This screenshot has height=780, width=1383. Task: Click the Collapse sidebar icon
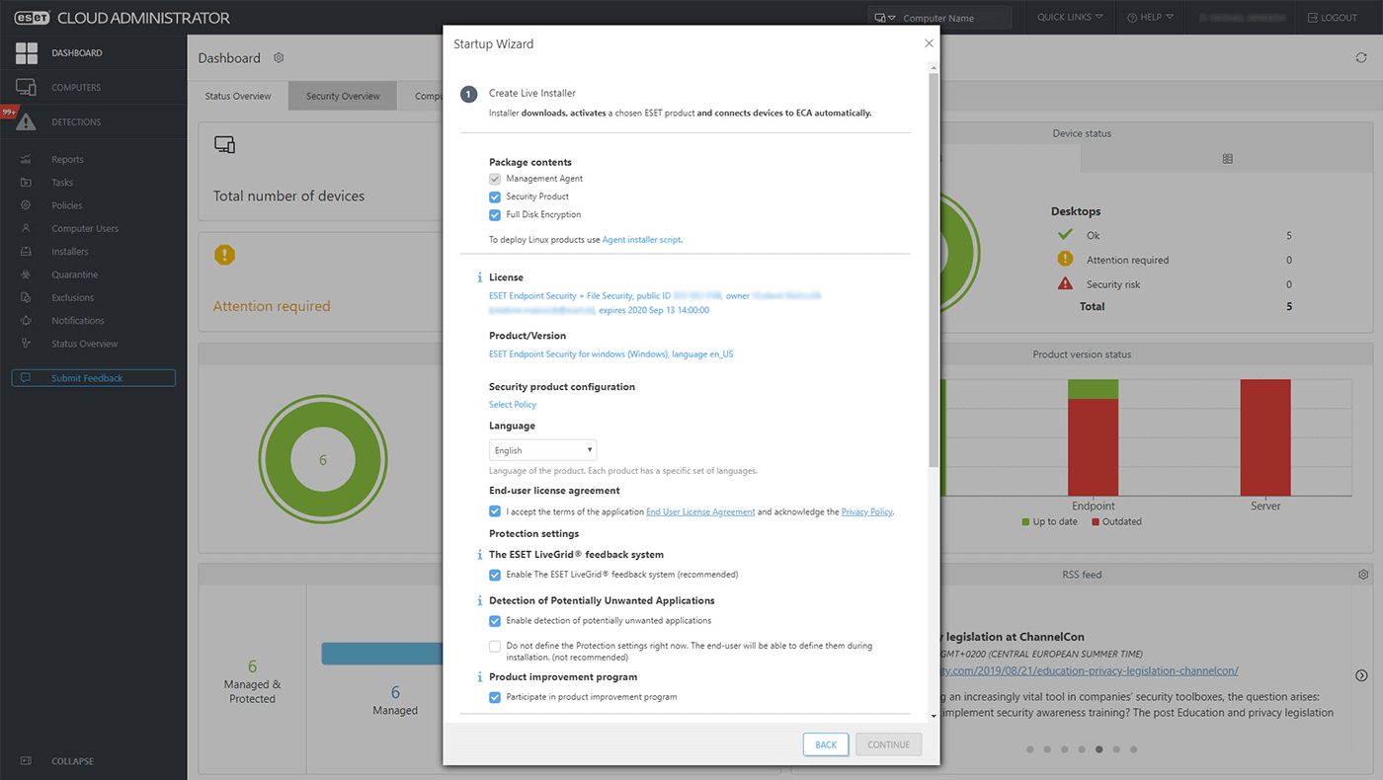pos(26,761)
